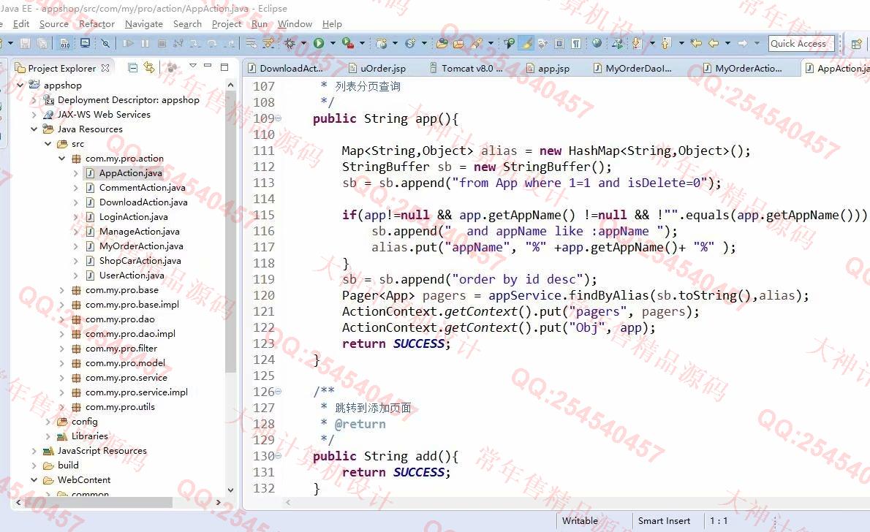
Task: Select ShopCarAction.java in Project Explorer
Action: click(140, 261)
